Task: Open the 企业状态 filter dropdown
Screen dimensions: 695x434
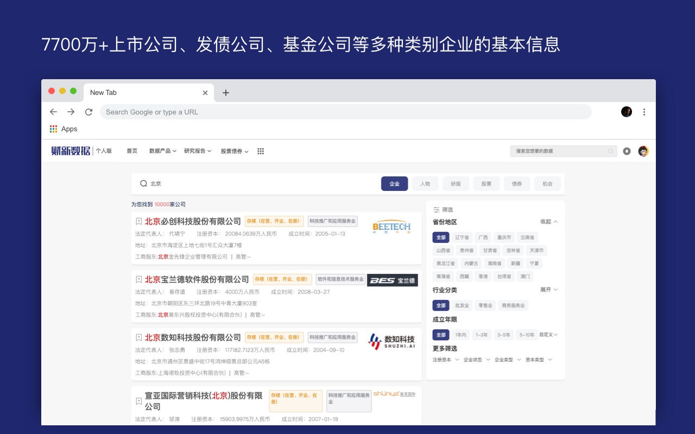Action: click(x=477, y=360)
